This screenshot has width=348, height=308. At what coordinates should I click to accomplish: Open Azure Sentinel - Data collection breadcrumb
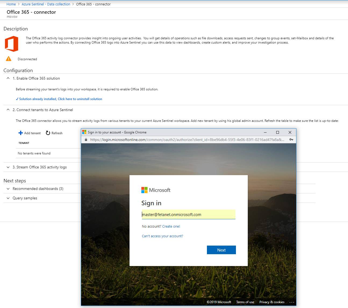46,4
